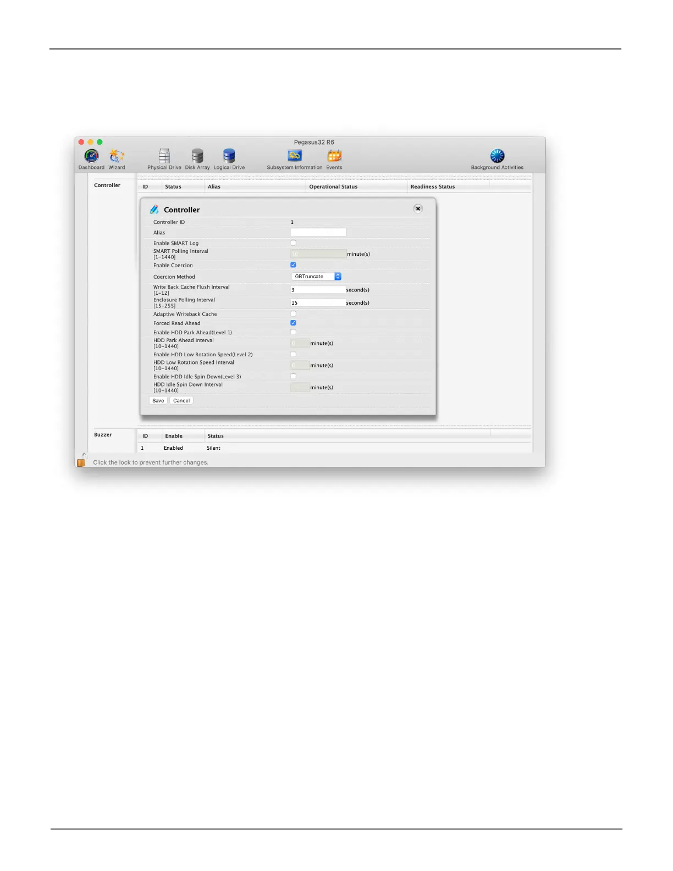
Task: Open Physical Drive section
Action: (x=164, y=159)
